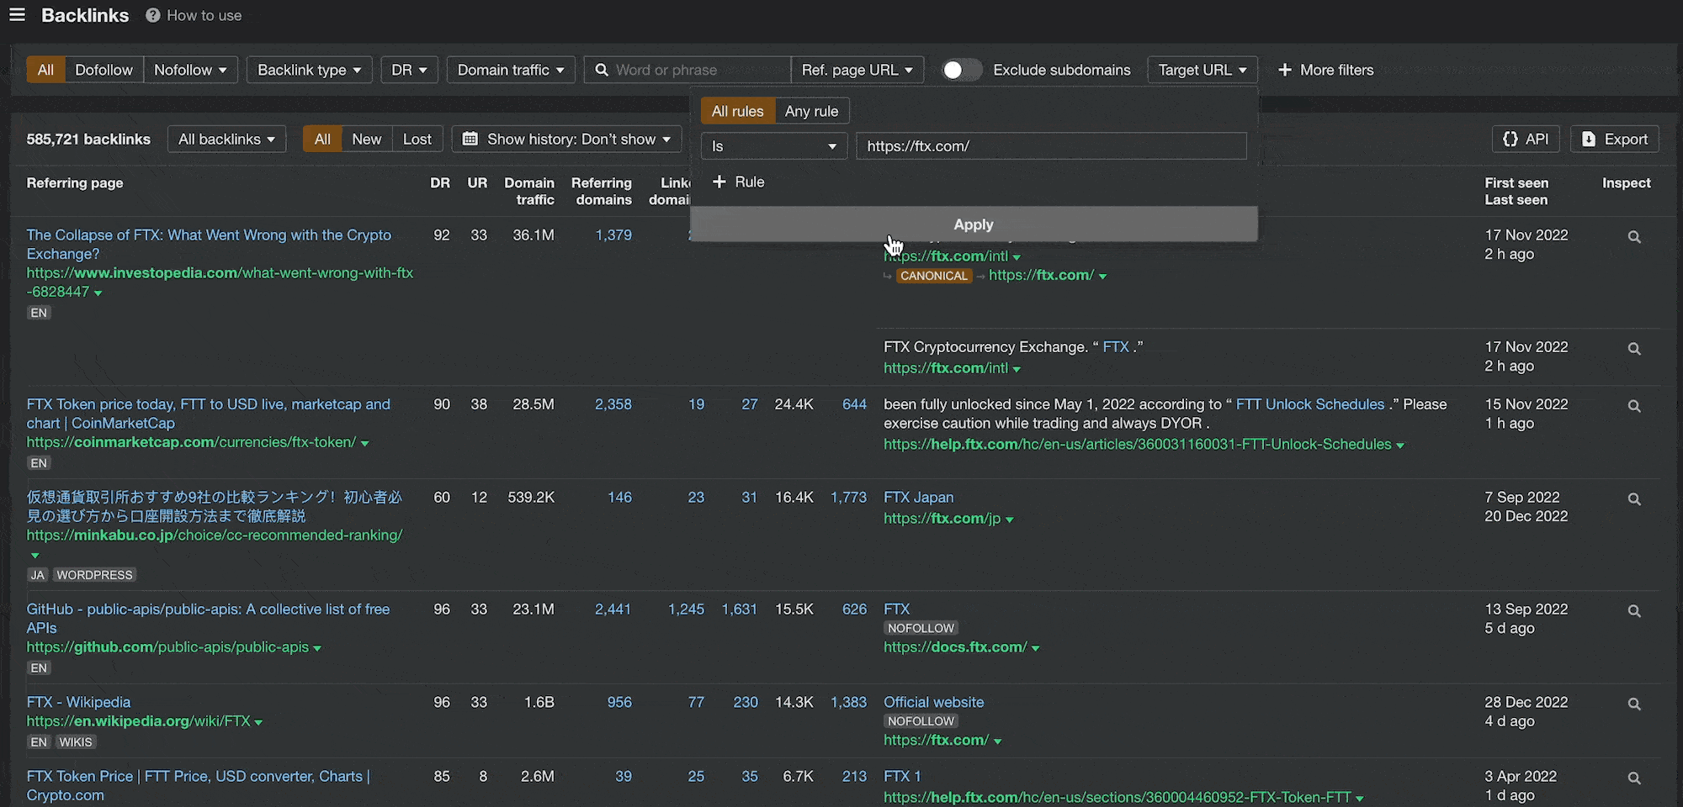Screen dimensions: 1683x807
Task: Enable the Exclude subdomains toggle
Action: 960,70
